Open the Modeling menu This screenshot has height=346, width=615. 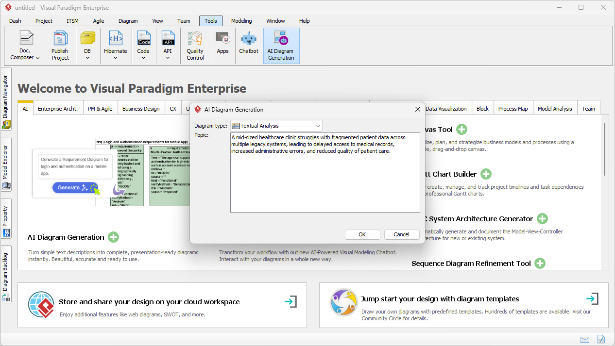pos(241,21)
